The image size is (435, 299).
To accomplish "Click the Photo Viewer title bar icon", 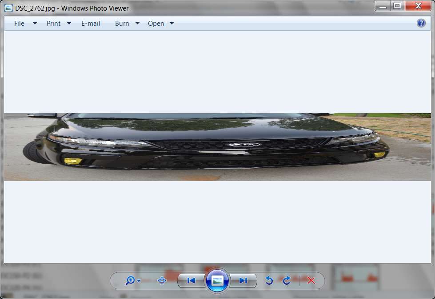I will click(8, 8).
